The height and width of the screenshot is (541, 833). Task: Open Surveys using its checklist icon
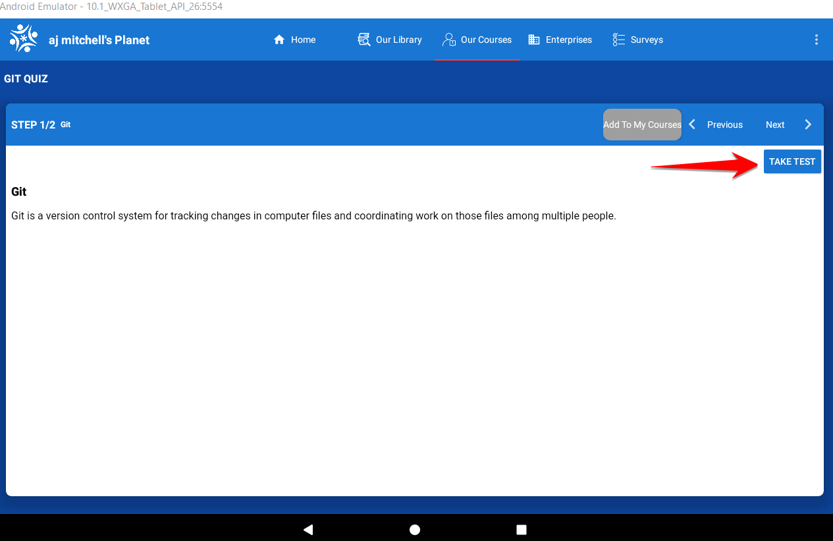(618, 40)
